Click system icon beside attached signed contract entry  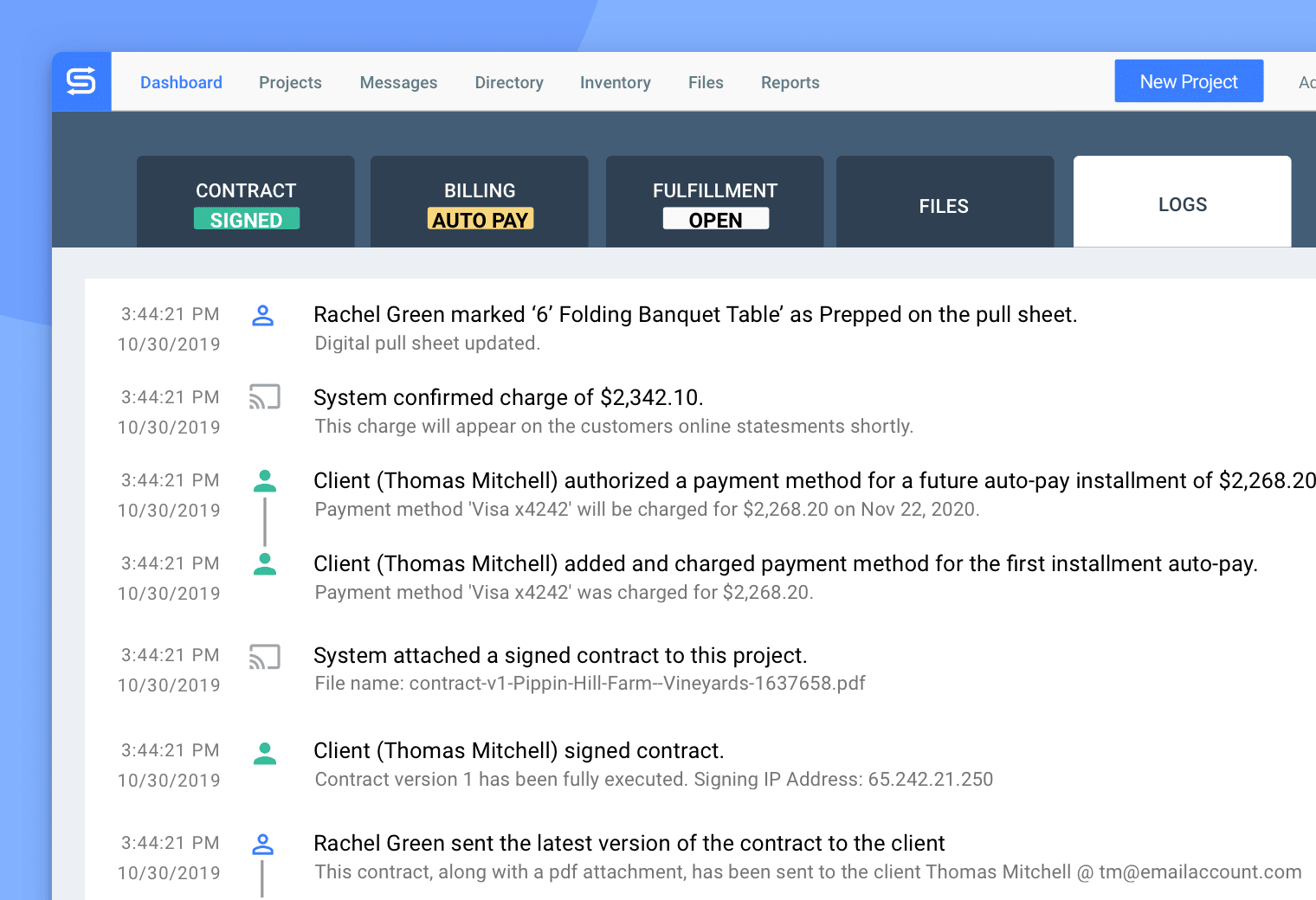click(265, 657)
